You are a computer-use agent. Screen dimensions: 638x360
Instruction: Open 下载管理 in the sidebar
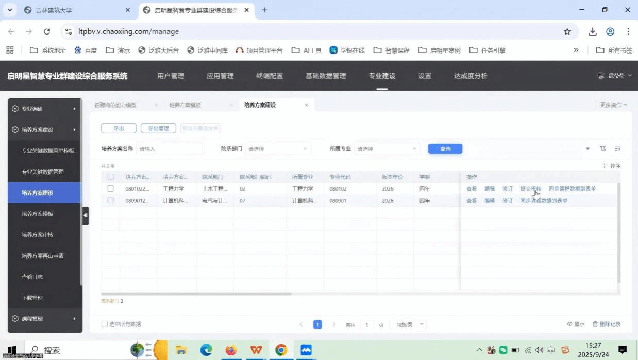pos(32,298)
